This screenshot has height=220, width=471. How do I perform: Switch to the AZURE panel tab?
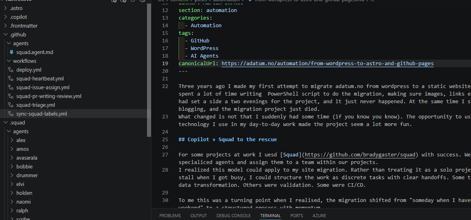click(x=319, y=216)
